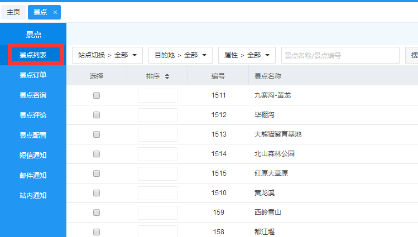Select the checkbox for 大熊猫繁育基地

pyautogui.click(x=97, y=134)
